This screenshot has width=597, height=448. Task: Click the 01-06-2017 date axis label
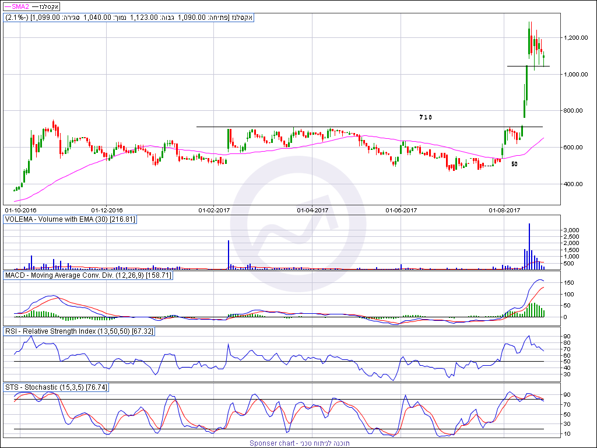pos(401,209)
